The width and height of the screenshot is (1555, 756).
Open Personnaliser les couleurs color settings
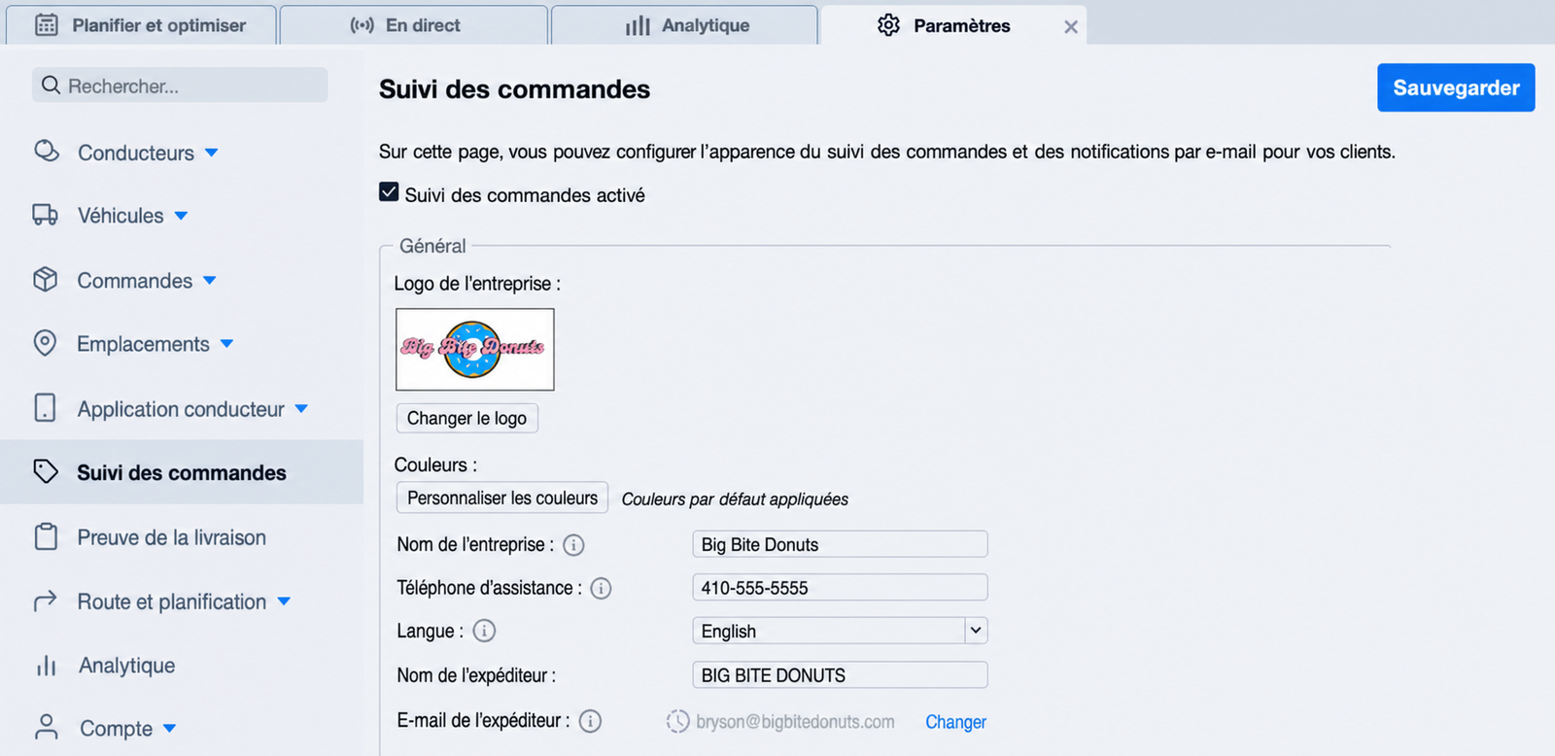502,498
